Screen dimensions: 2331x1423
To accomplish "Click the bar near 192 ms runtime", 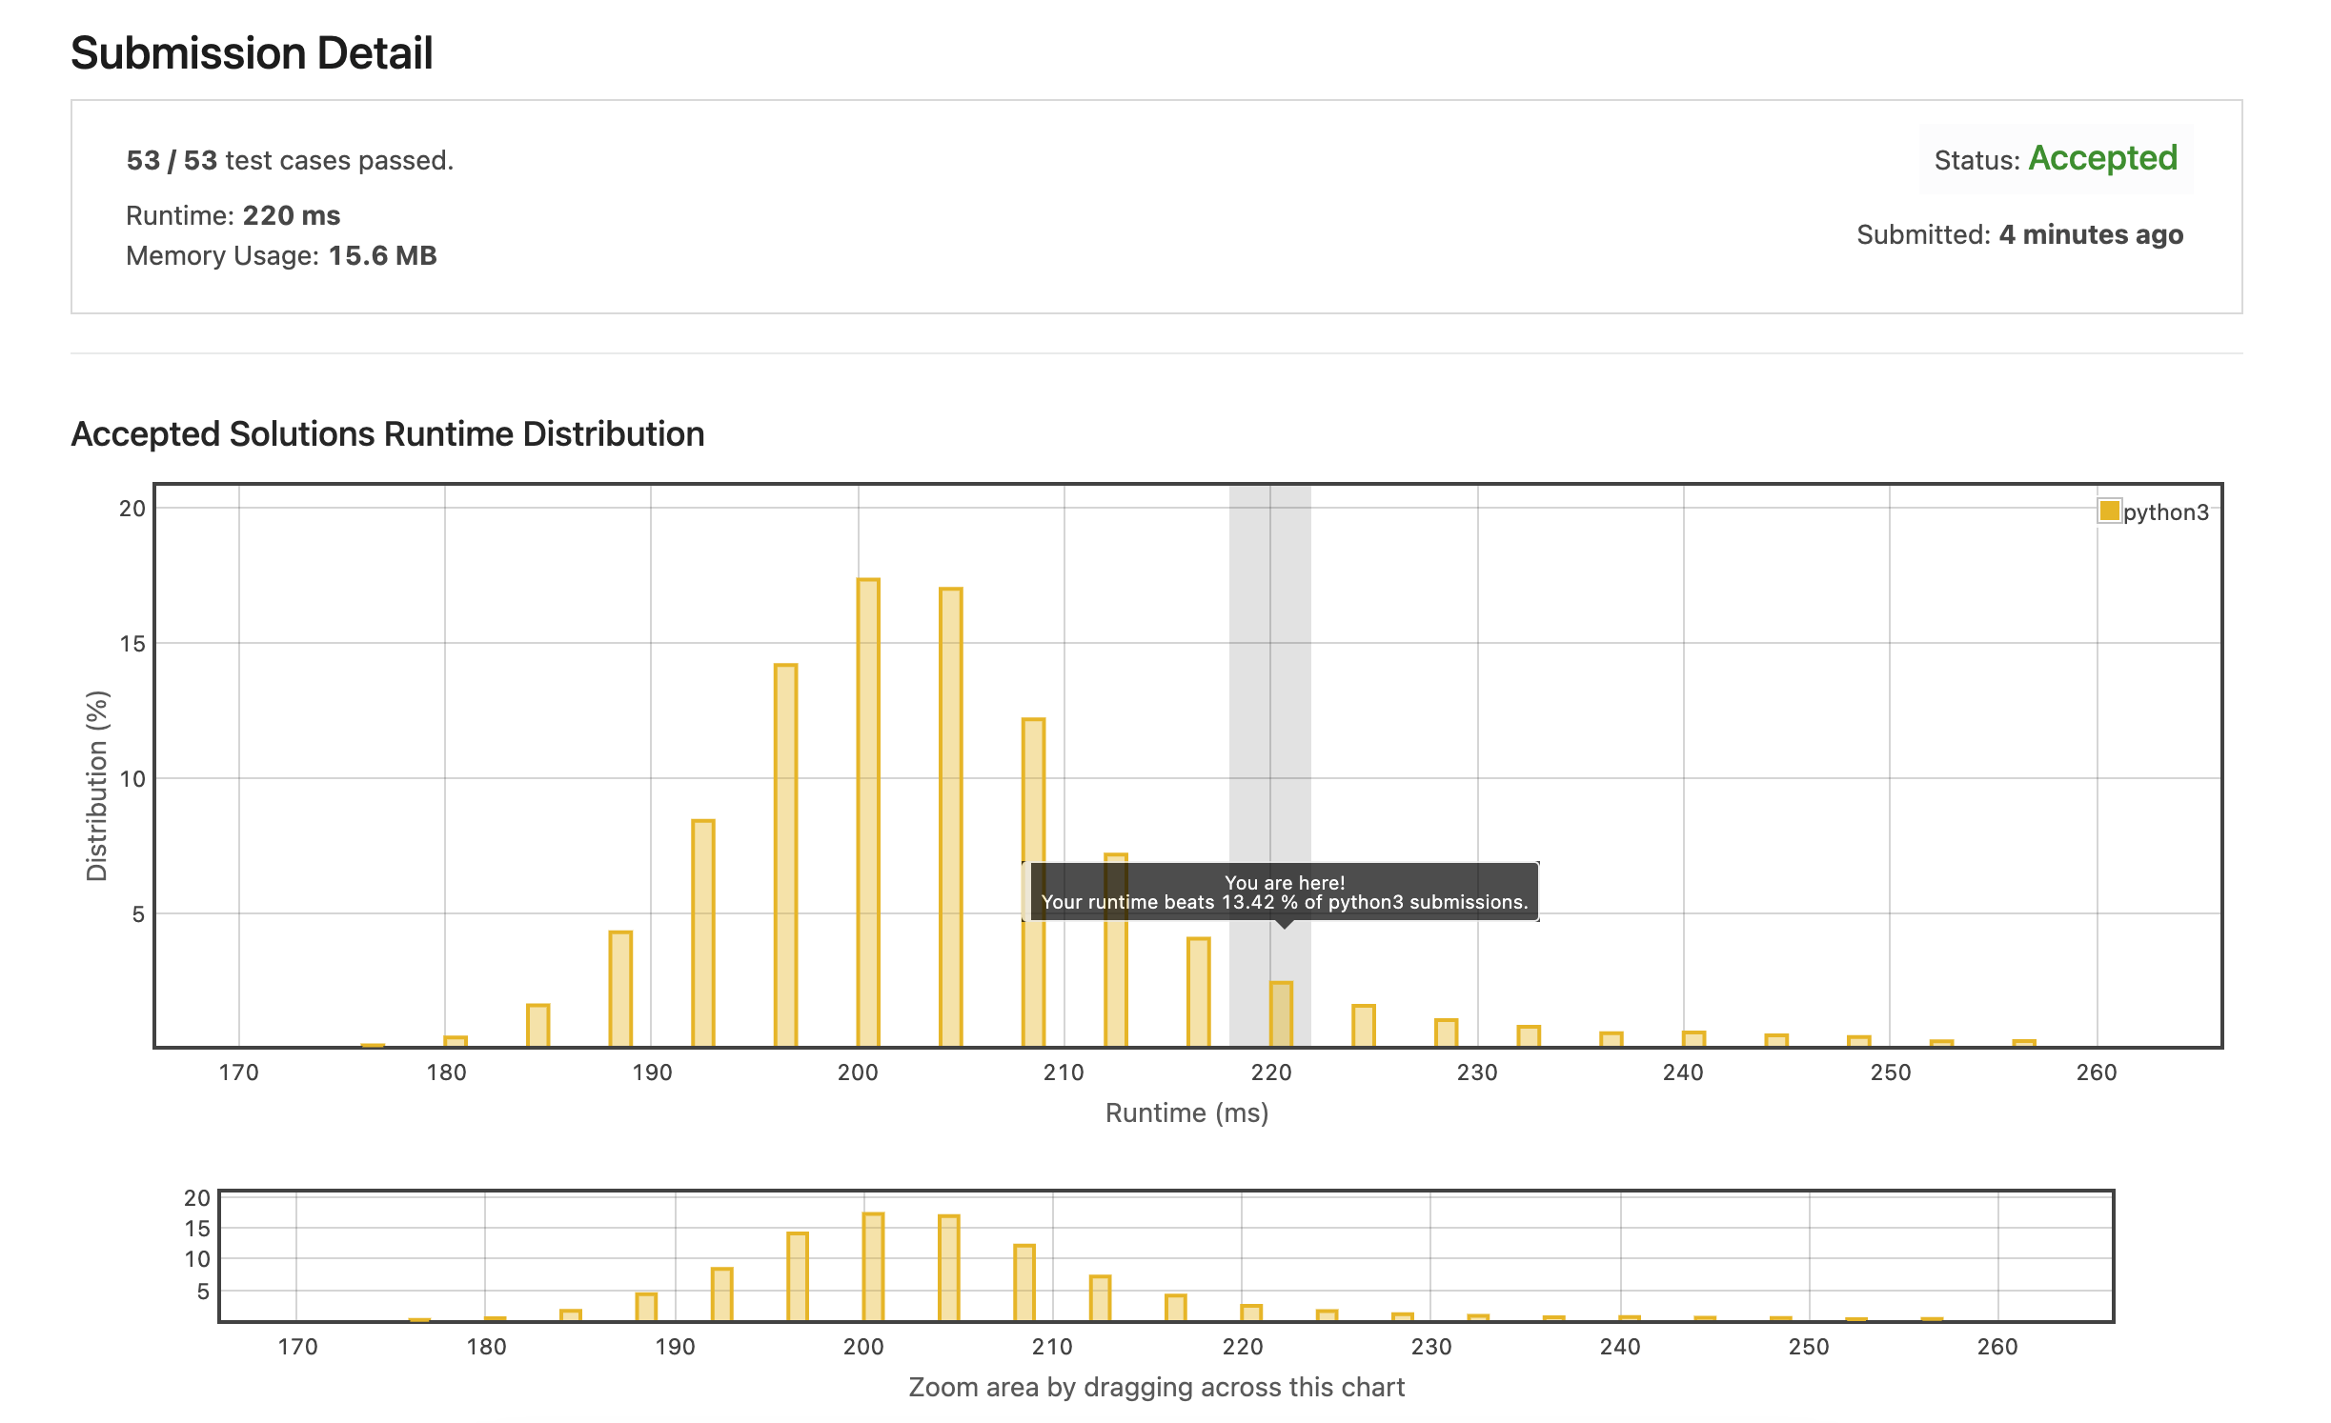I will pos(702,932).
